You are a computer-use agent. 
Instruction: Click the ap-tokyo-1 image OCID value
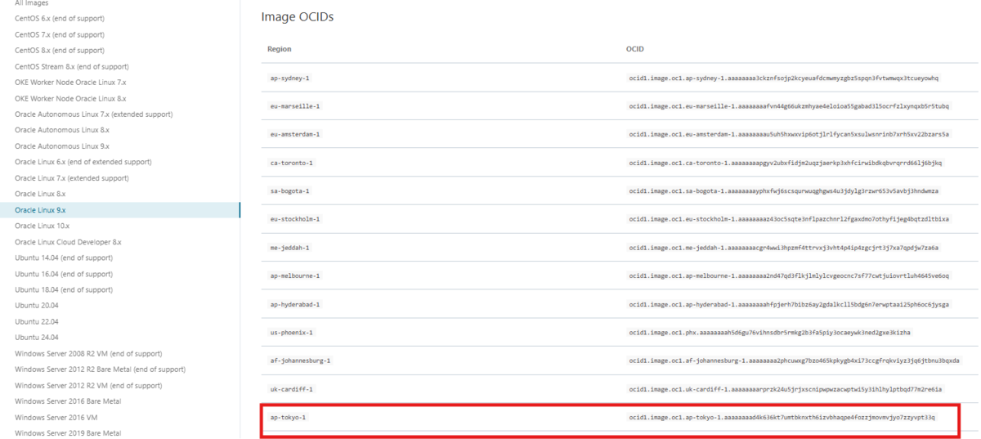coord(782,418)
